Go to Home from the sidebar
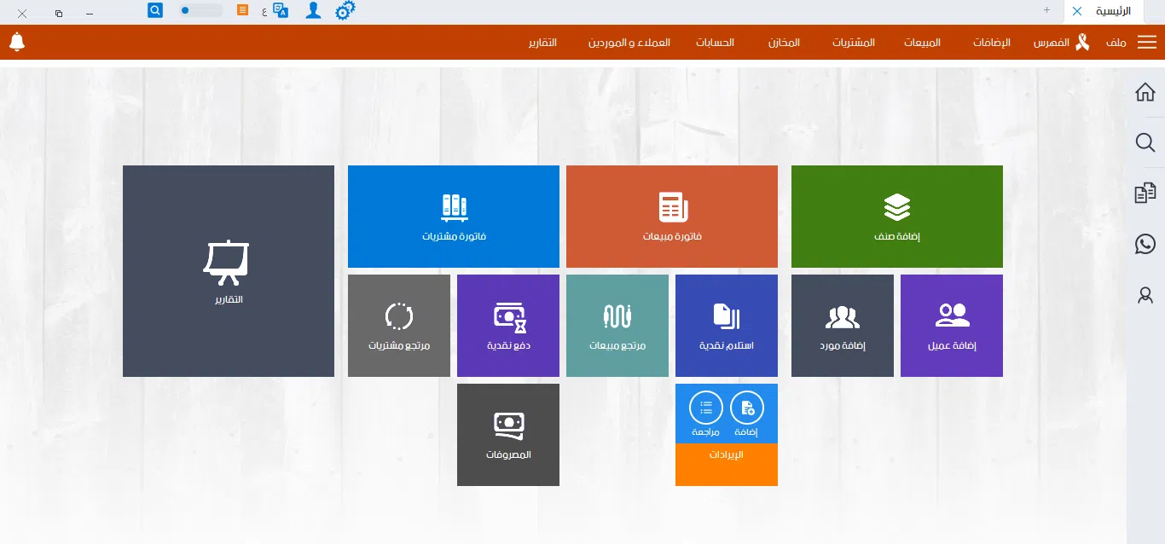The image size is (1165, 544). point(1145,92)
